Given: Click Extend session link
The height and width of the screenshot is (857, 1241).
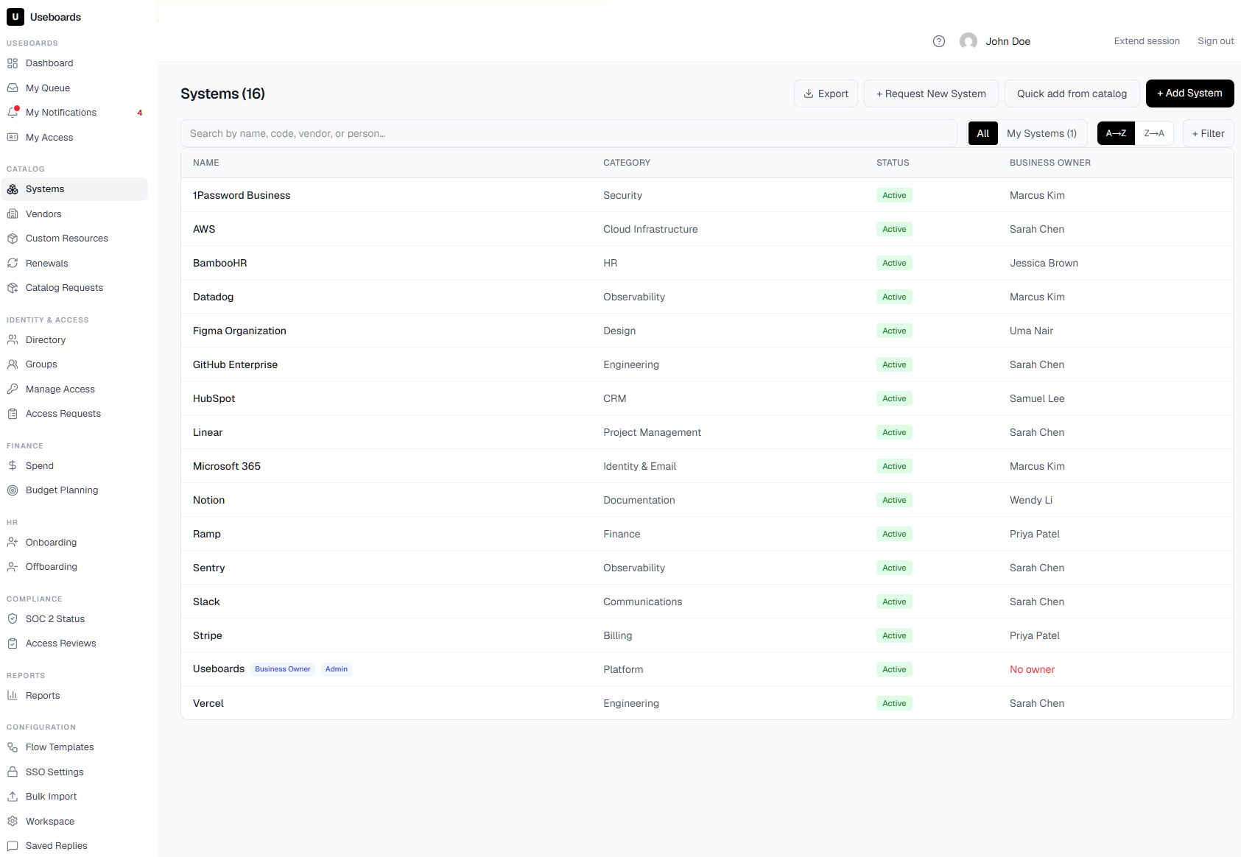Looking at the screenshot, I should (x=1147, y=41).
